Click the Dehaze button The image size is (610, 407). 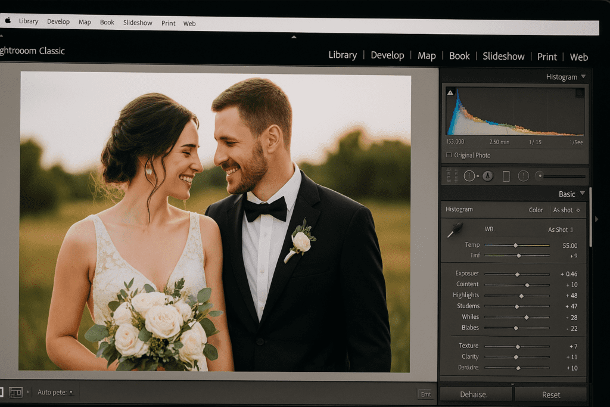click(x=475, y=394)
